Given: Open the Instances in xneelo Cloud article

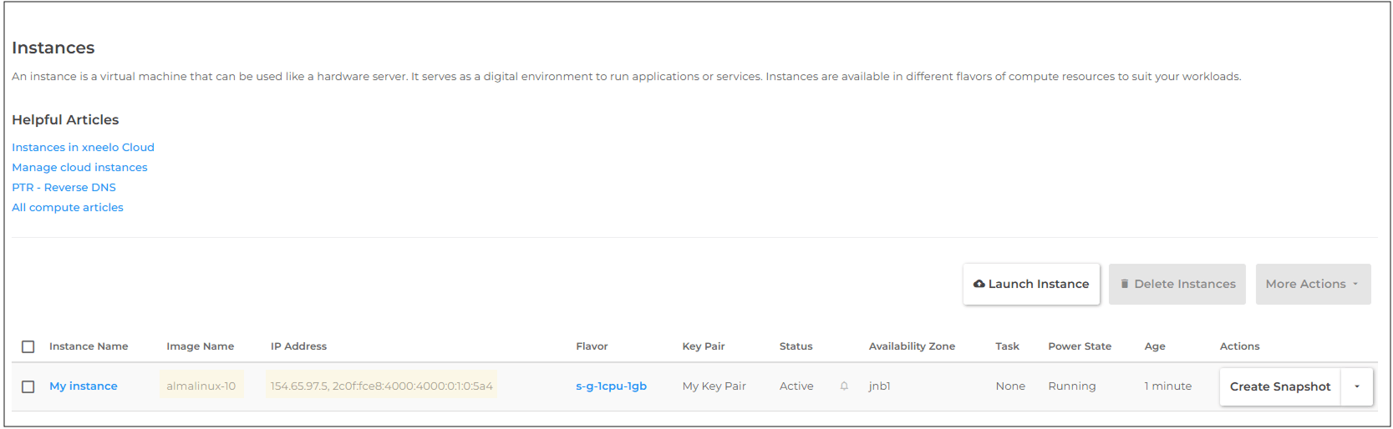Looking at the screenshot, I should [83, 148].
